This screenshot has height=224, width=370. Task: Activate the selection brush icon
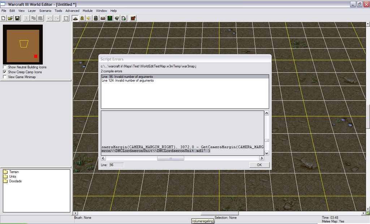click(x=66, y=18)
